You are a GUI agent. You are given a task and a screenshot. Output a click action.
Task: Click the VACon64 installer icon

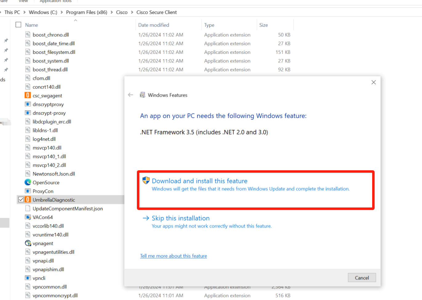pos(28,217)
